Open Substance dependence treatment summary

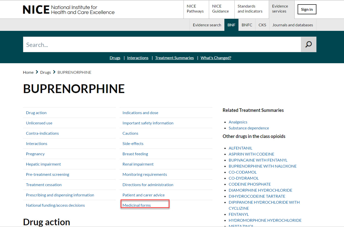pyautogui.click(x=248, y=128)
